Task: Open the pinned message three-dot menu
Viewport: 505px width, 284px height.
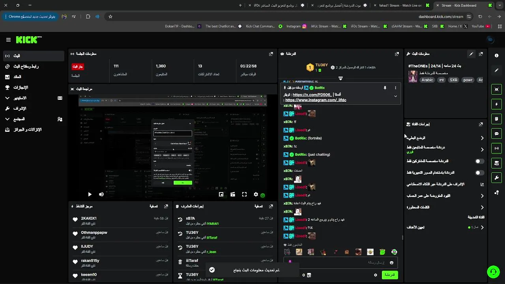Action: click(x=395, y=88)
